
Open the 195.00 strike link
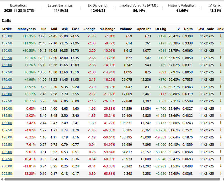pos(7,152)
